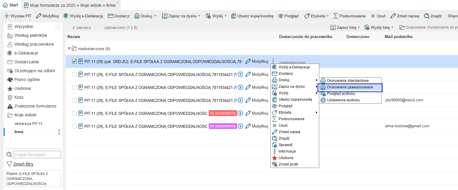The width and height of the screenshot is (458, 190).
Task: Expand the Drukuj toolbar dropdown arrow
Action: click(156, 16)
